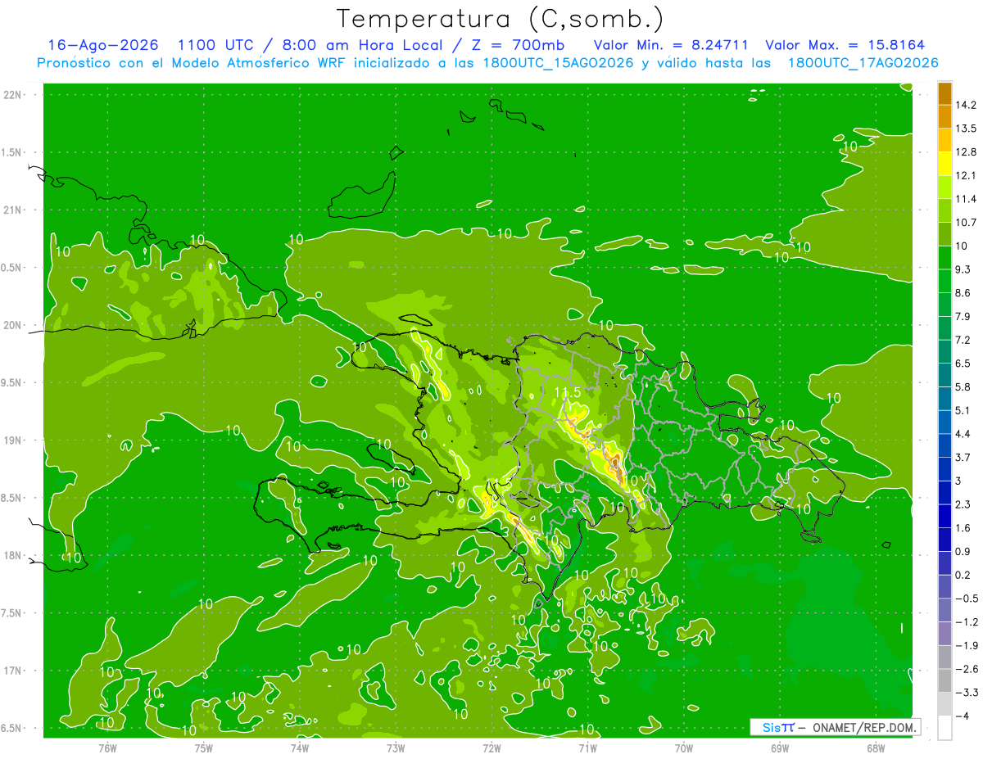Click the '12.8' colorbar value

[966, 151]
